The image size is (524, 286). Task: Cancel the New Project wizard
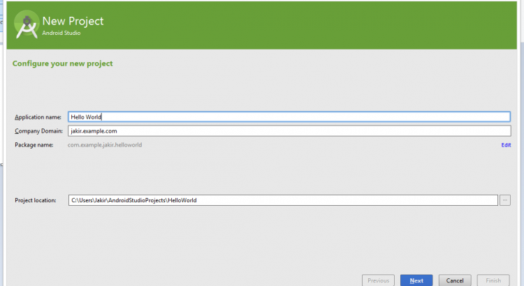pyautogui.click(x=455, y=280)
